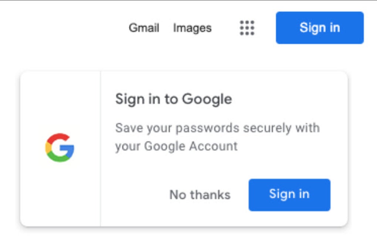Select the Google logo in the dialog
Image resolution: width=377 pixels, height=236 pixels.
(60, 148)
